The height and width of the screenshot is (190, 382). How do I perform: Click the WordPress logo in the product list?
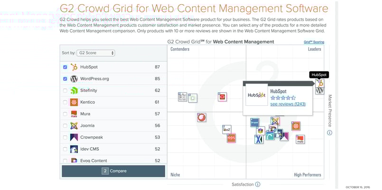tap(74, 79)
